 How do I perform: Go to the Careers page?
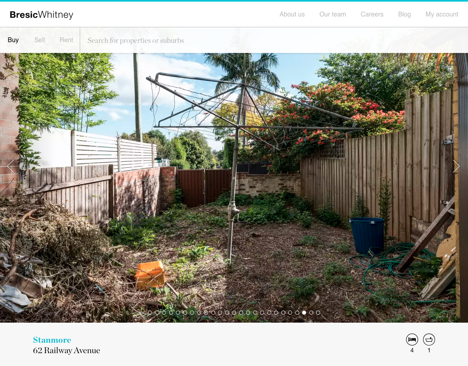click(372, 14)
